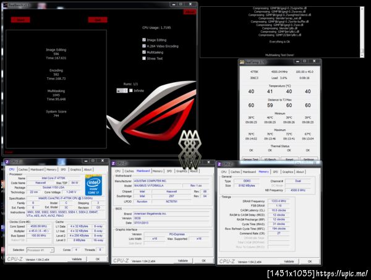
Task: Click the RealTemp title bar icon
Action: coord(242,62)
